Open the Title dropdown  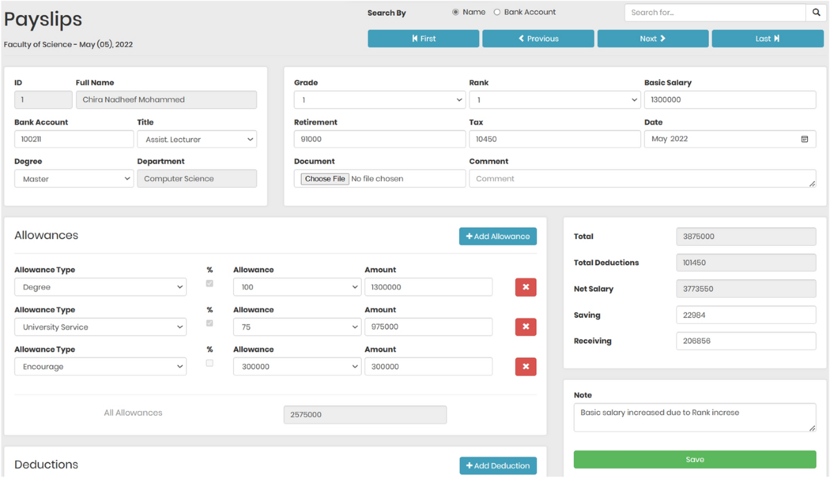pos(197,140)
